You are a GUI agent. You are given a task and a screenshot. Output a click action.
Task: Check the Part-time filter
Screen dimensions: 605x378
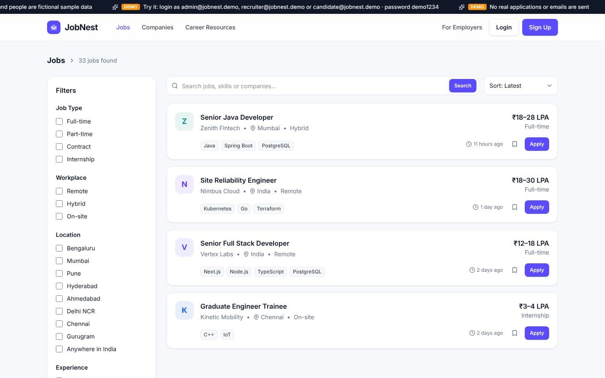pos(59,134)
